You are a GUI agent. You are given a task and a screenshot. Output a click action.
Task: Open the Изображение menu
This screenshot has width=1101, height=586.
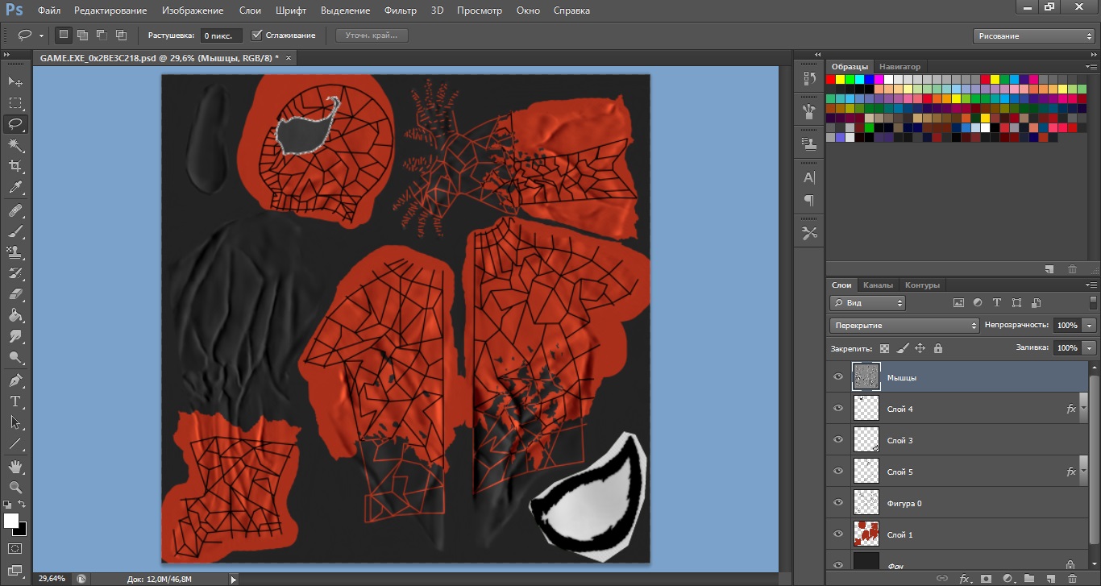(x=193, y=10)
